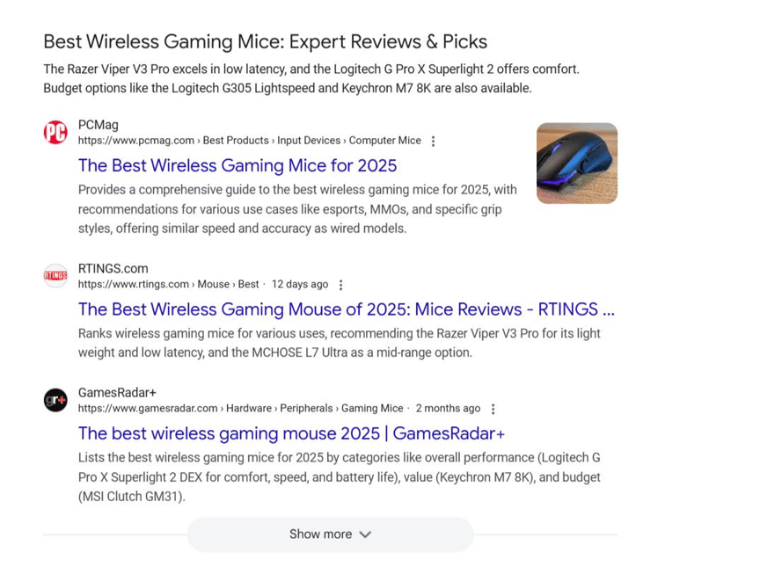Viewport: 782px width, 567px height.
Task: Click the GamesRadar+ source name
Action: [x=117, y=392]
